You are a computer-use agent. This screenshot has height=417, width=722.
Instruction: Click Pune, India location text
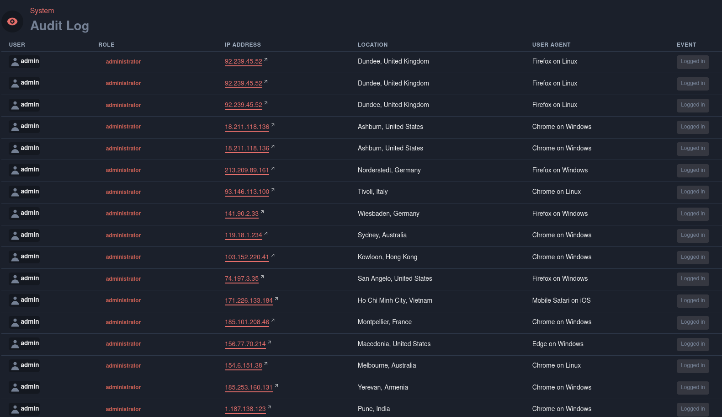pos(374,409)
